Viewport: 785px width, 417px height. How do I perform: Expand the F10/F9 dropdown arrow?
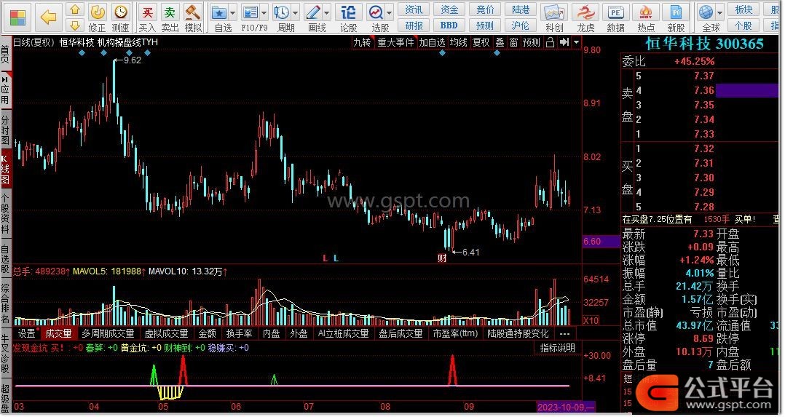click(264, 13)
